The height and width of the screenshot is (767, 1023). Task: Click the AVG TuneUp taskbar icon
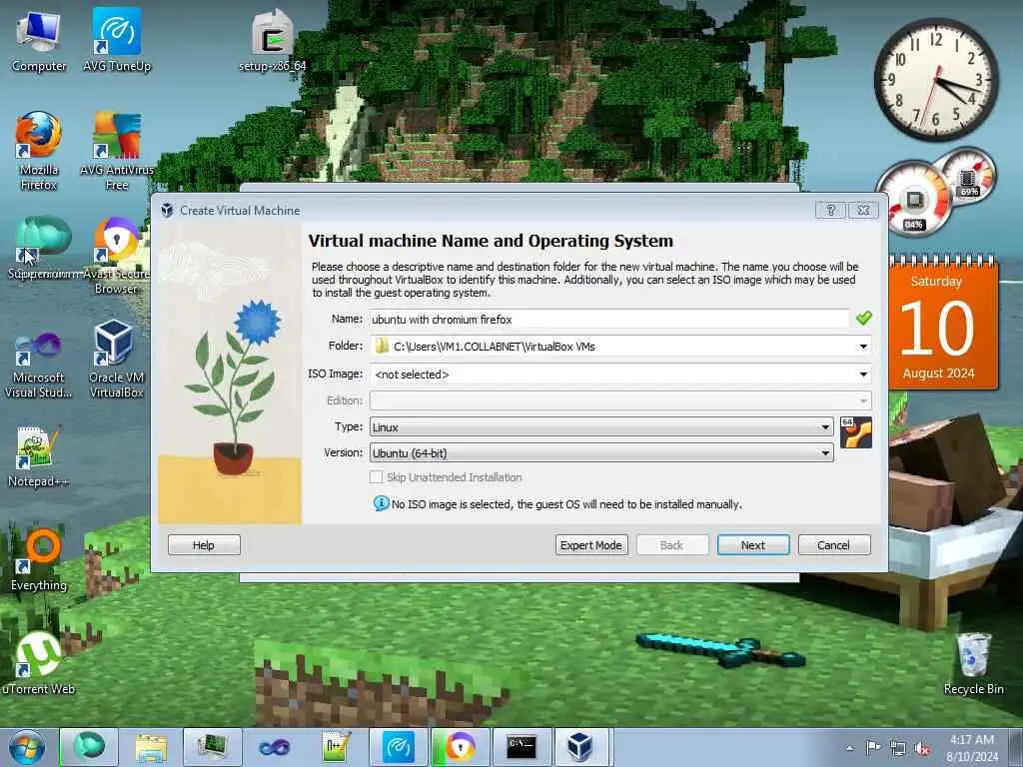tap(398, 747)
